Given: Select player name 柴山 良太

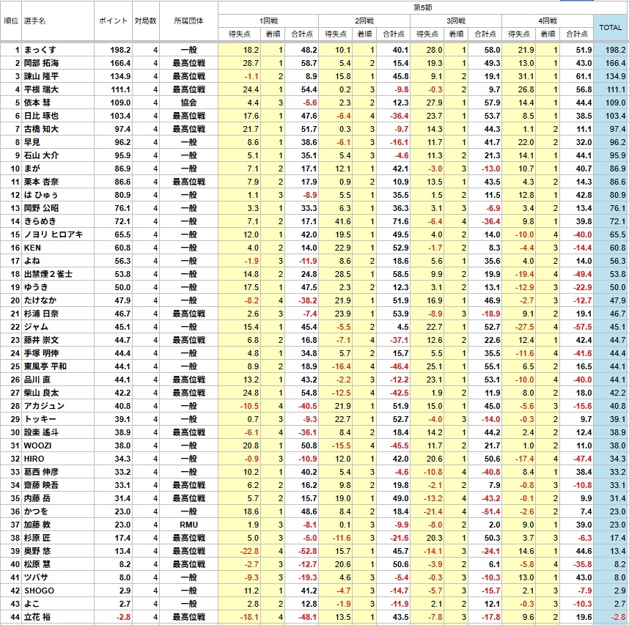Looking at the screenshot, I should pos(41,393).
